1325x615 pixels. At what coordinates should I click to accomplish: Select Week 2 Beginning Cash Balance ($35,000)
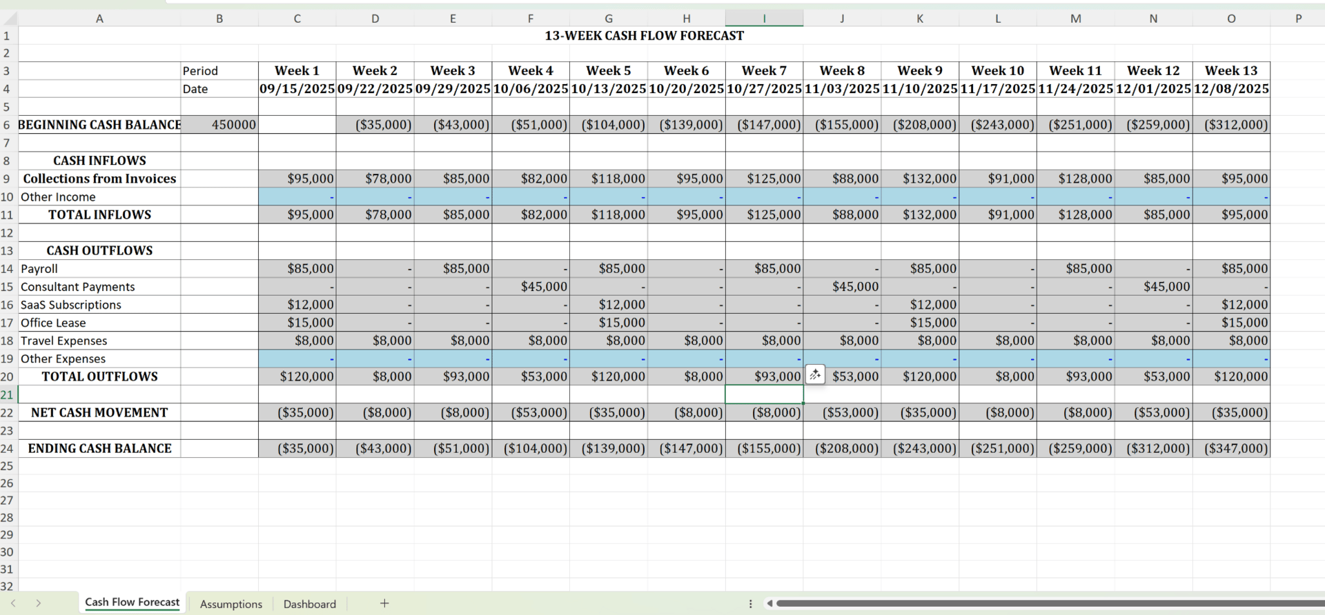375,125
